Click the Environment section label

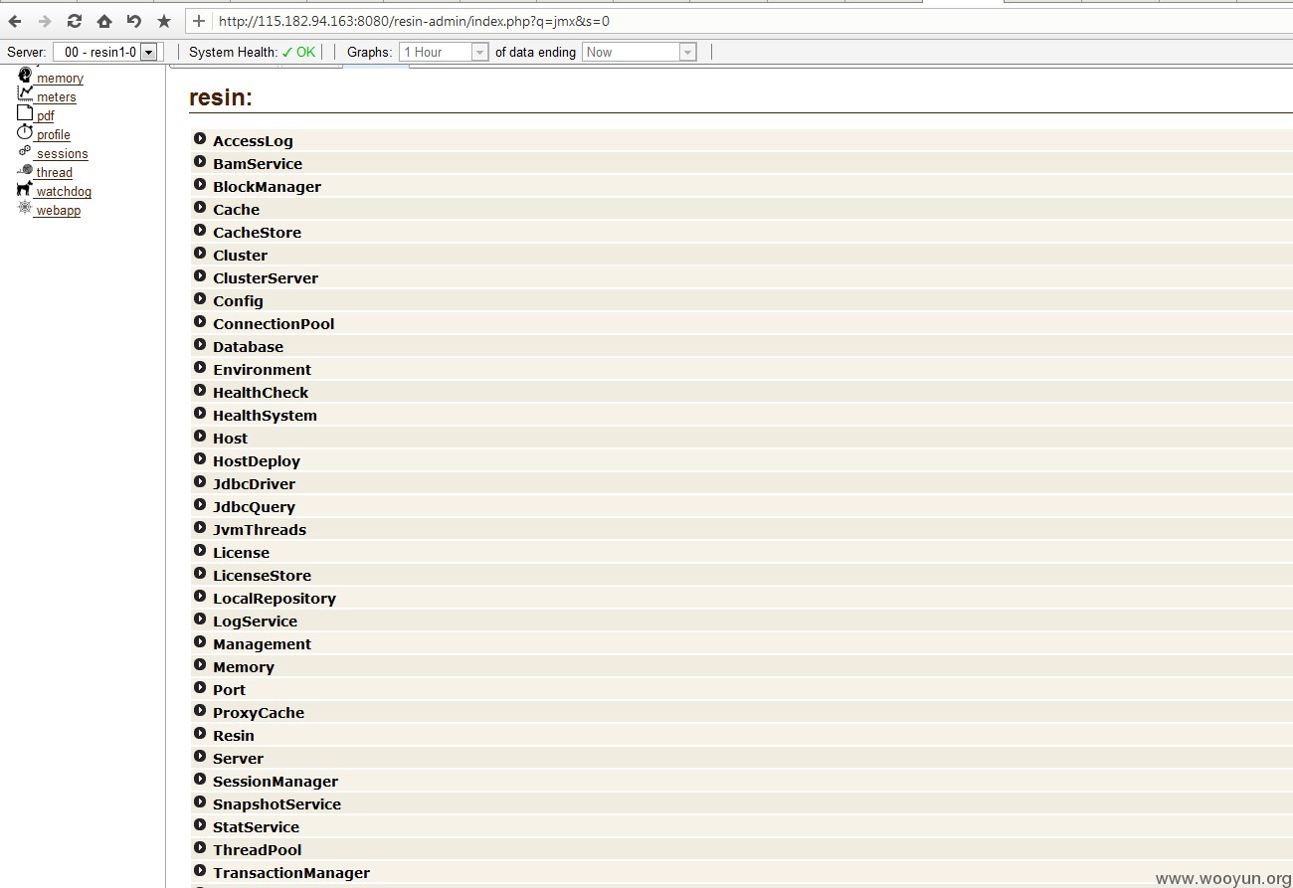coord(262,370)
